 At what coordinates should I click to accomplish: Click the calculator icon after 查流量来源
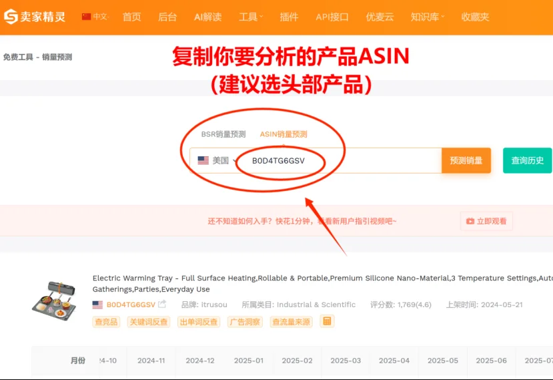(327, 321)
